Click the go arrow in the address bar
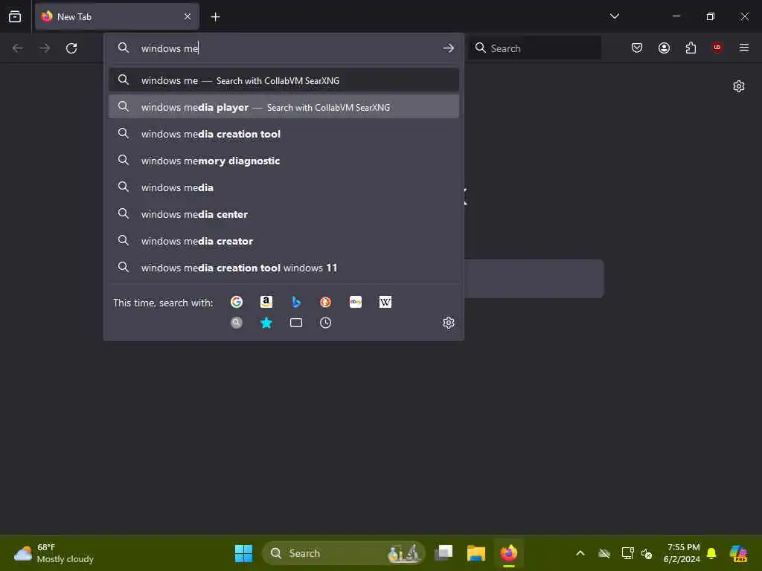762x571 pixels. click(x=449, y=48)
